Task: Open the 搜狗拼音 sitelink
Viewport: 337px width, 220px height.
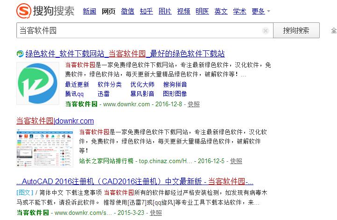Action: pyautogui.click(x=175, y=84)
